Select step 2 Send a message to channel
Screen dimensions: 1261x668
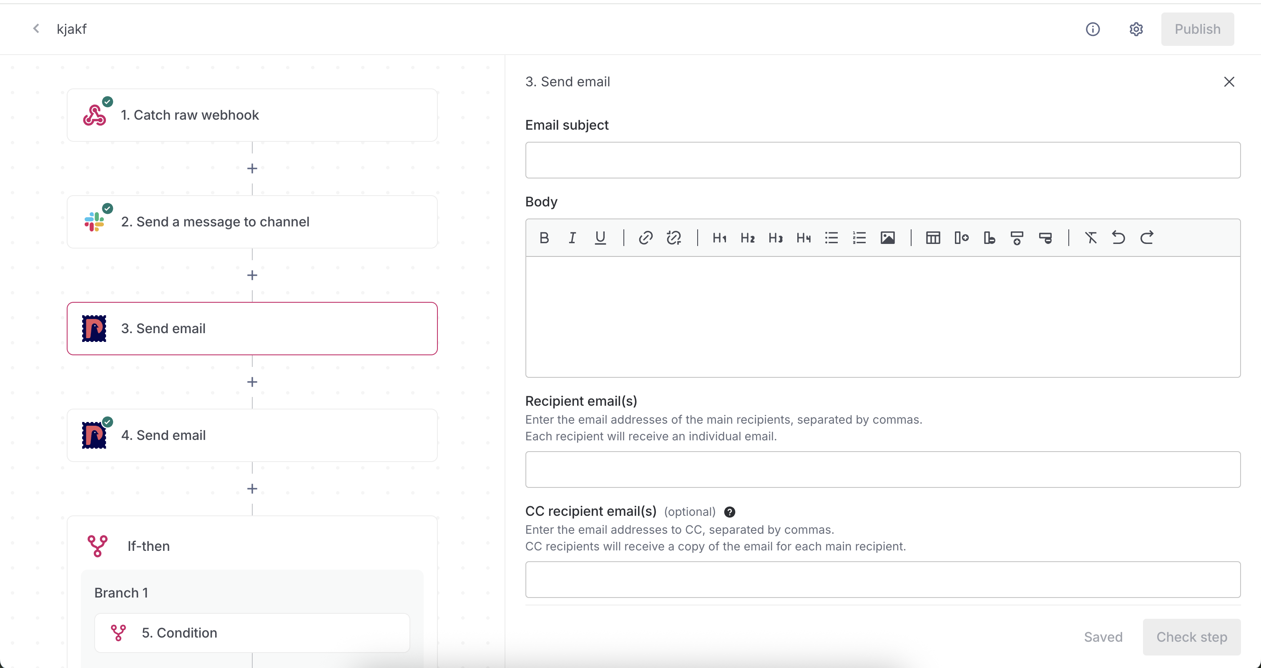pyautogui.click(x=252, y=222)
